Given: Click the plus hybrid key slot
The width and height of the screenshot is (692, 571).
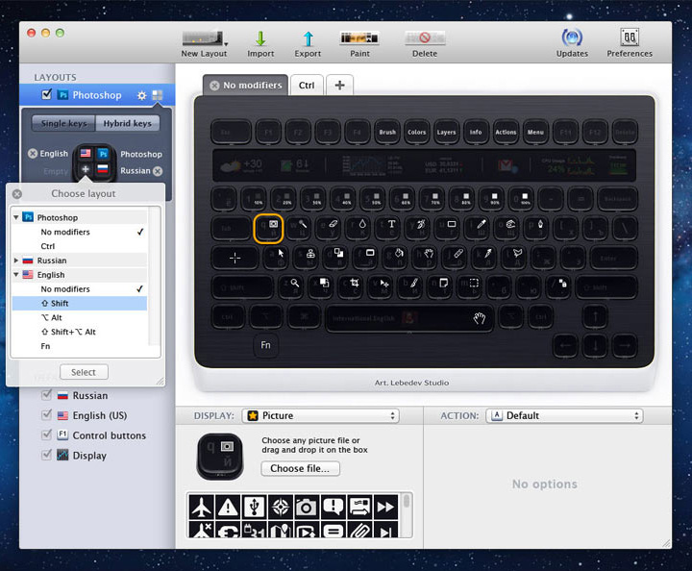Looking at the screenshot, I should [86, 169].
